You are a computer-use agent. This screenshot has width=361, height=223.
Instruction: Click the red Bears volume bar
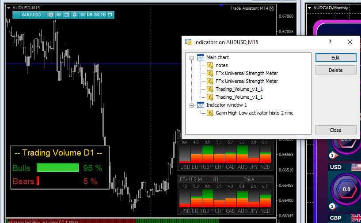tap(38, 181)
